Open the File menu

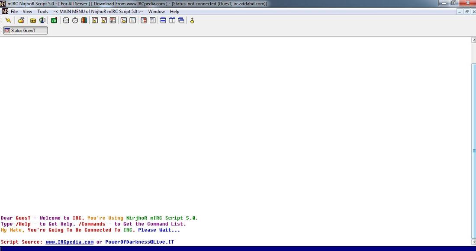coord(14,12)
